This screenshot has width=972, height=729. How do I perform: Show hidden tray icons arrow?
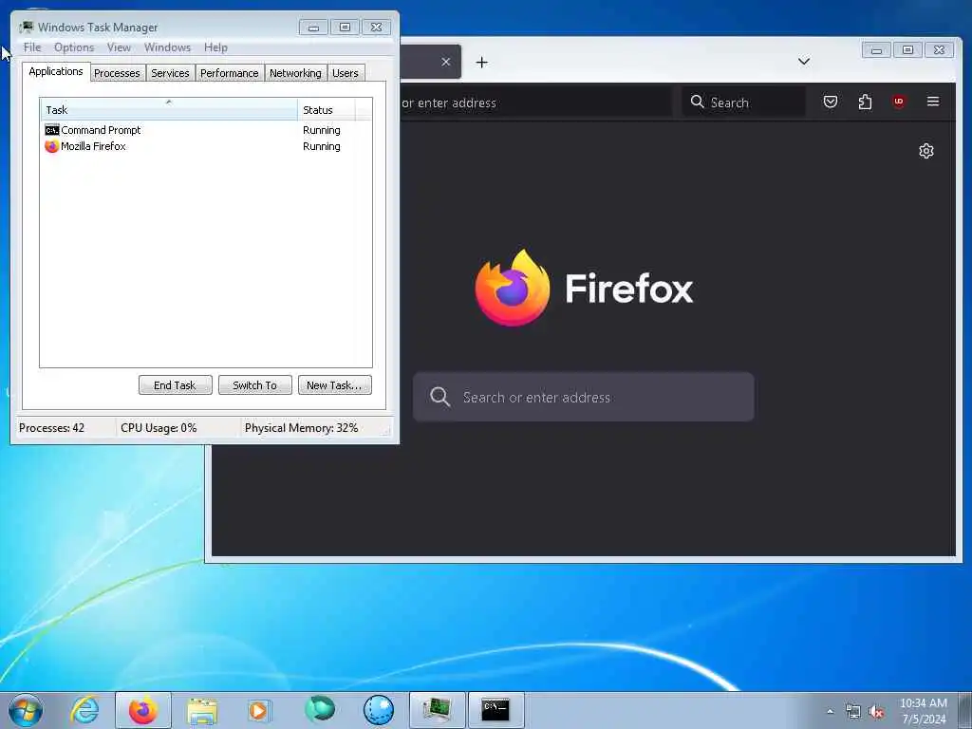click(x=830, y=711)
